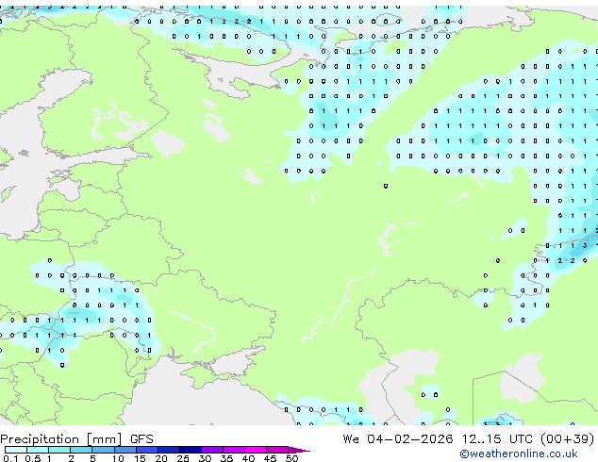598x462 pixels.
Task: Click the legend value label '0.1'
Action: point(10,458)
